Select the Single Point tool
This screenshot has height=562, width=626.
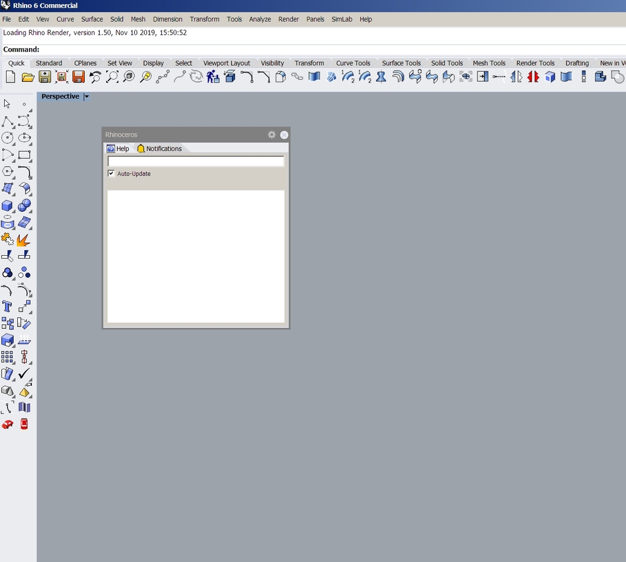coord(24,104)
